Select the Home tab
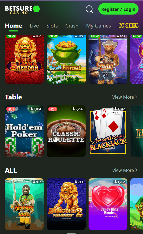Viewport: 143px width, 234px height. 13,26
